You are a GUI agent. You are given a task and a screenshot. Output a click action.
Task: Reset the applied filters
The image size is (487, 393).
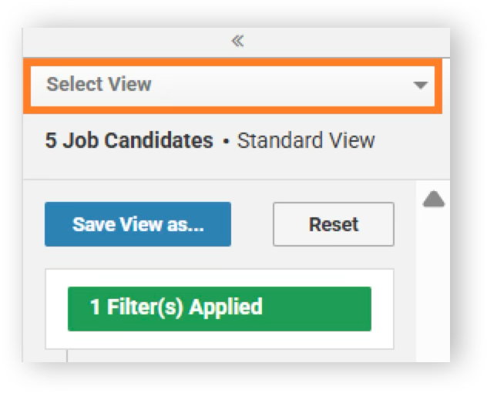tap(334, 224)
